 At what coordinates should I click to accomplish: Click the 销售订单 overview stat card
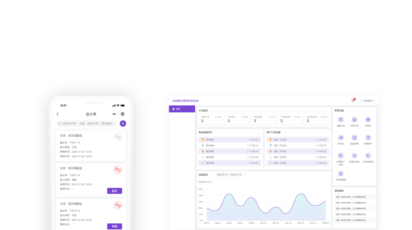tap(211, 119)
